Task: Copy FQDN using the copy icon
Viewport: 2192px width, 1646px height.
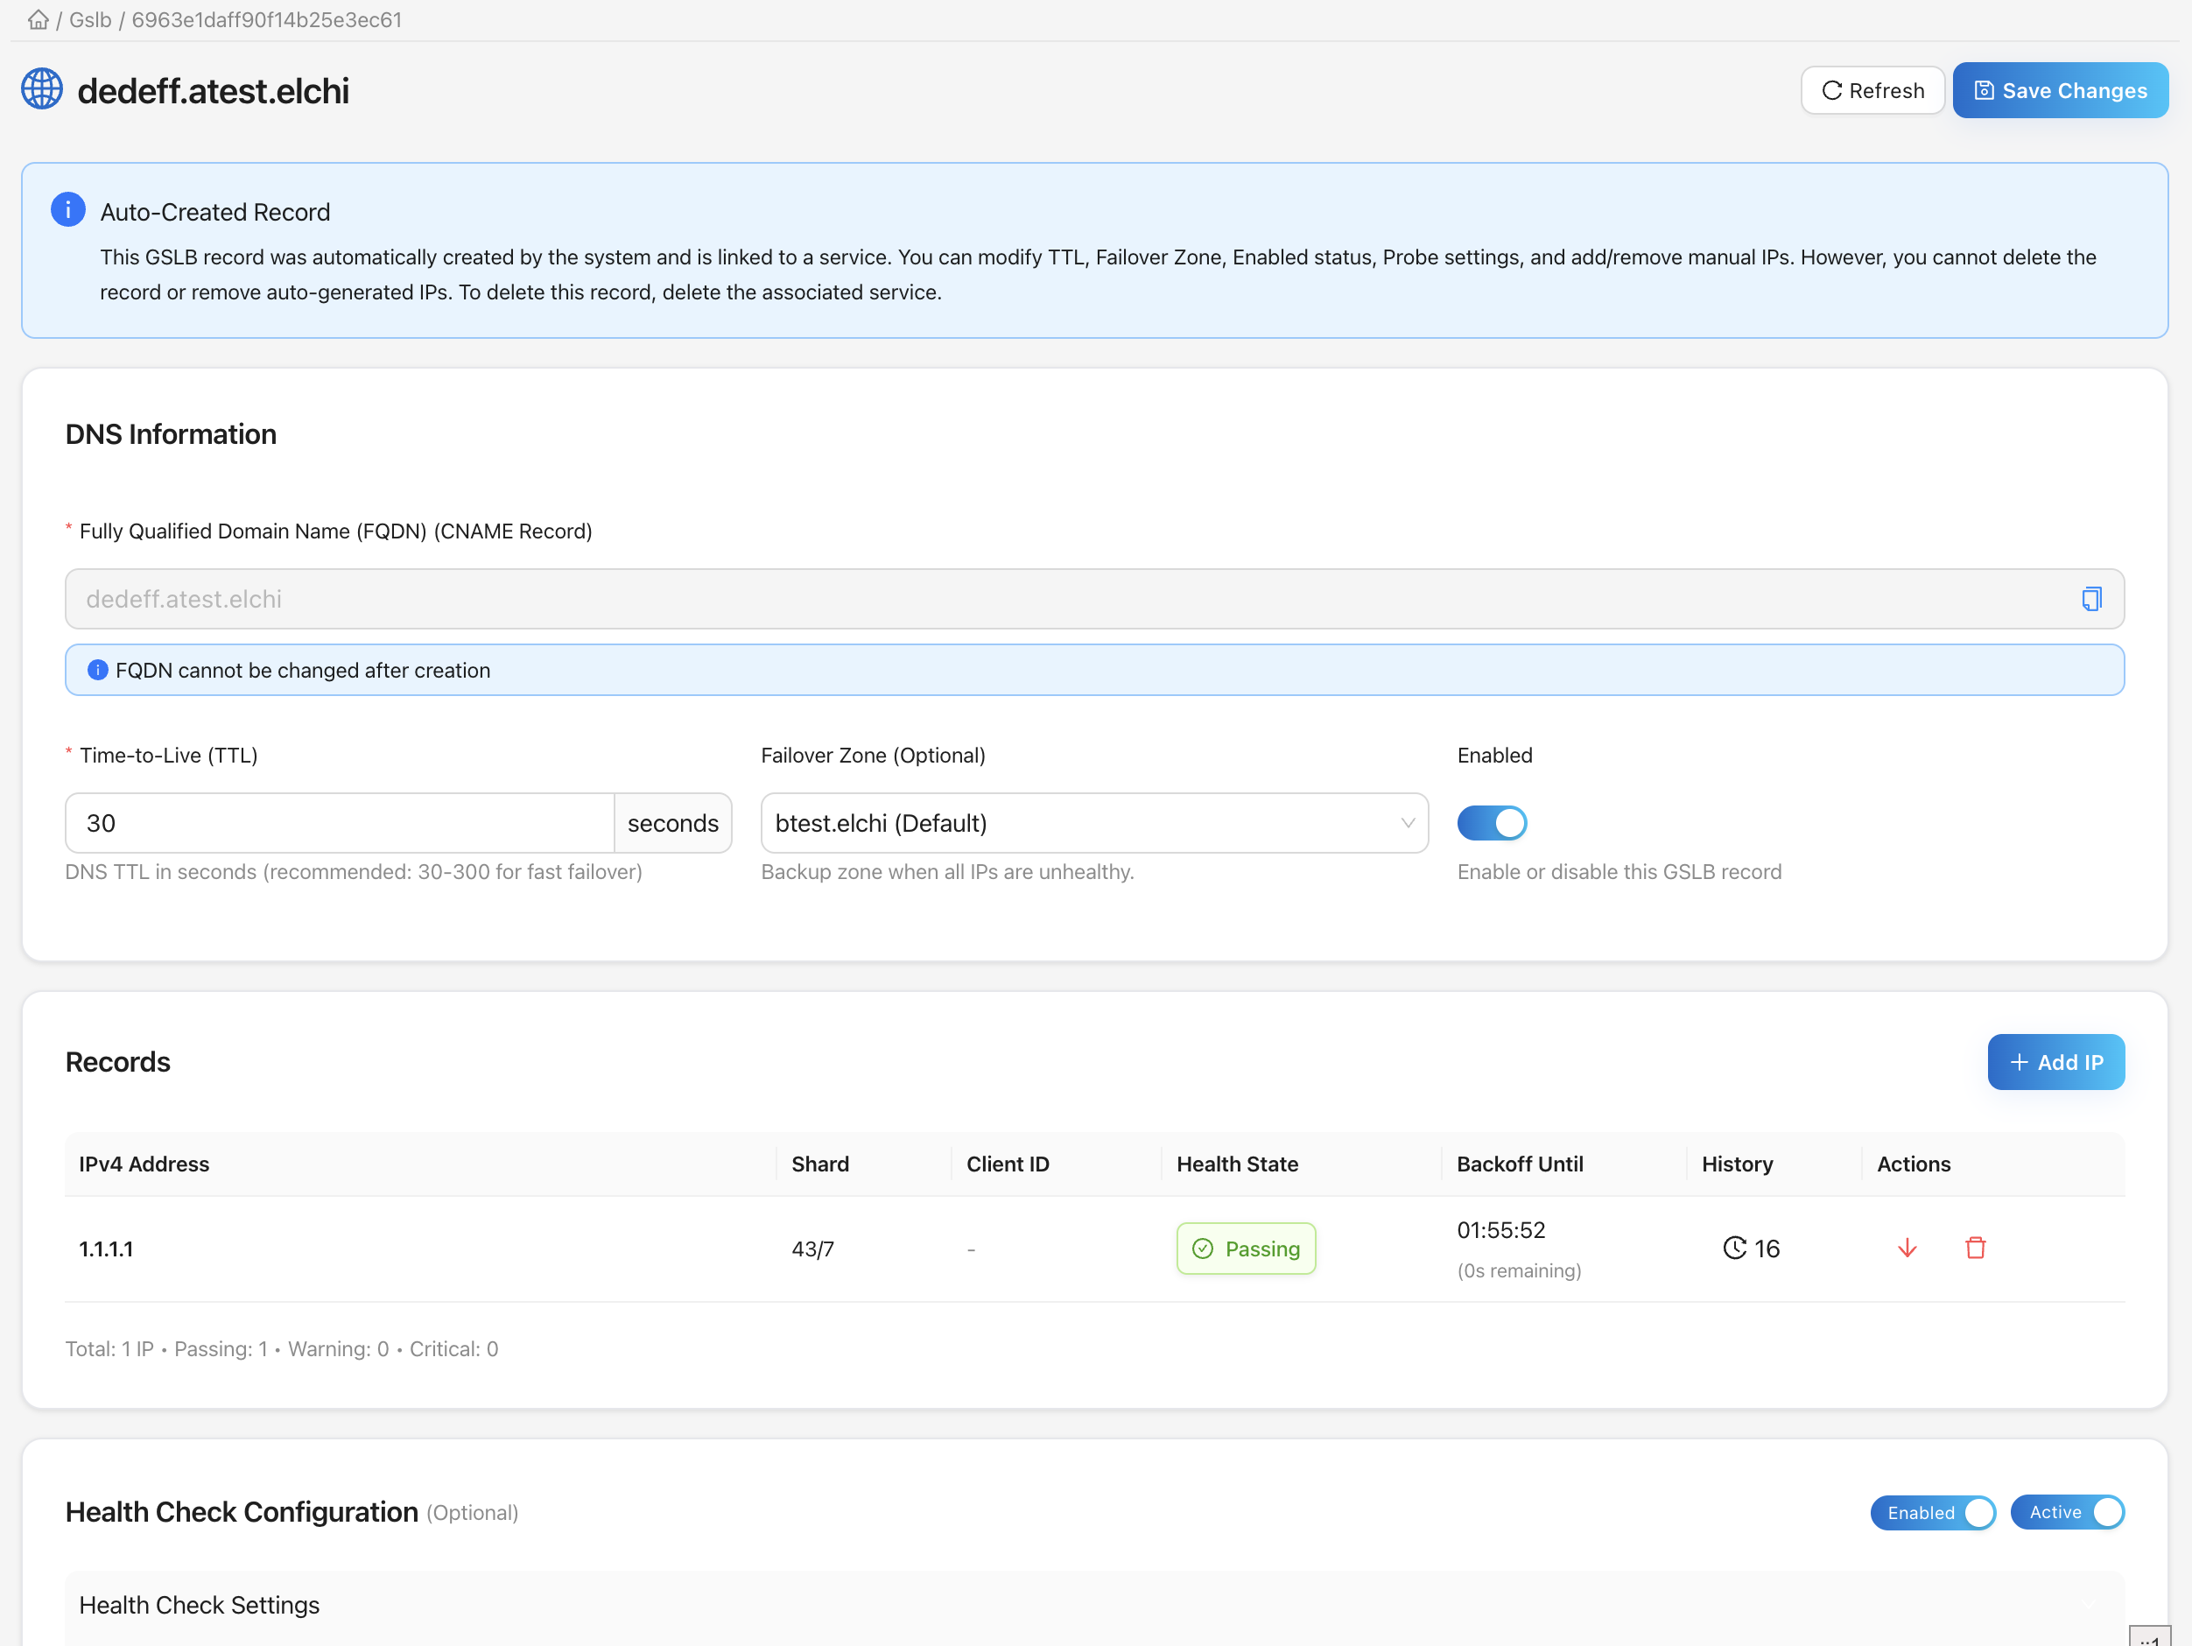Action: coord(2091,599)
